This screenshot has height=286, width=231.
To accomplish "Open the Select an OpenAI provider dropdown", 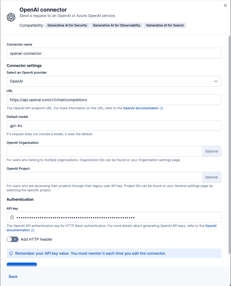I will 114,81.
